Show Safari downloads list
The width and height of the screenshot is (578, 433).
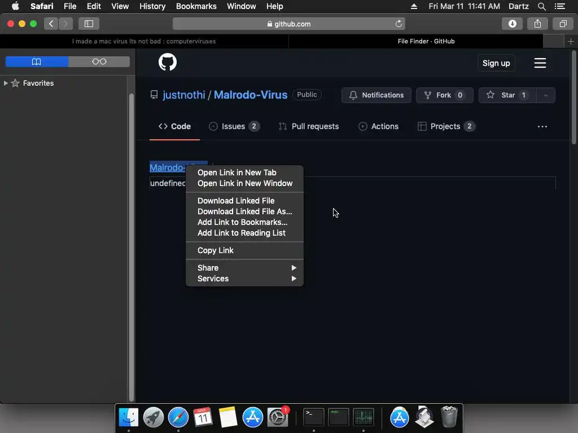coord(512,24)
